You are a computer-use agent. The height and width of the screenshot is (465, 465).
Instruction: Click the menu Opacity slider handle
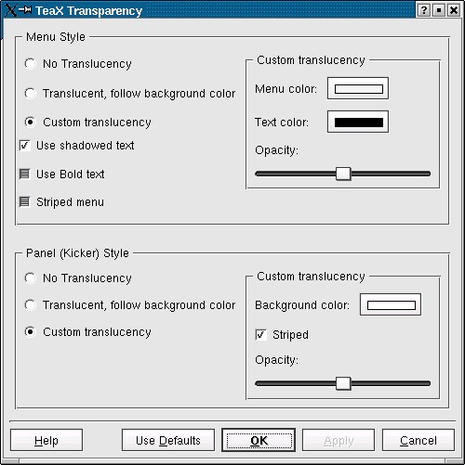[x=343, y=174]
